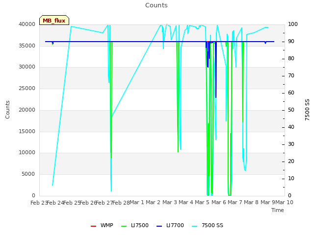This screenshot has width=314, height=235.
Task: Click the green LI7500 legend color marker
Action: 124,226
